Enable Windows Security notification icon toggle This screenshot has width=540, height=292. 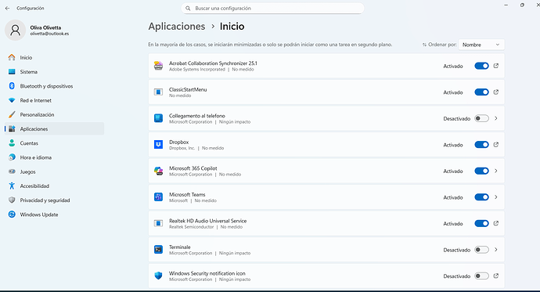pyautogui.click(x=481, y=276)
